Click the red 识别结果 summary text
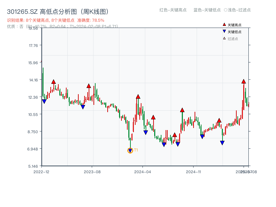The width and height of the screenshot is (276, 207). 56,20
